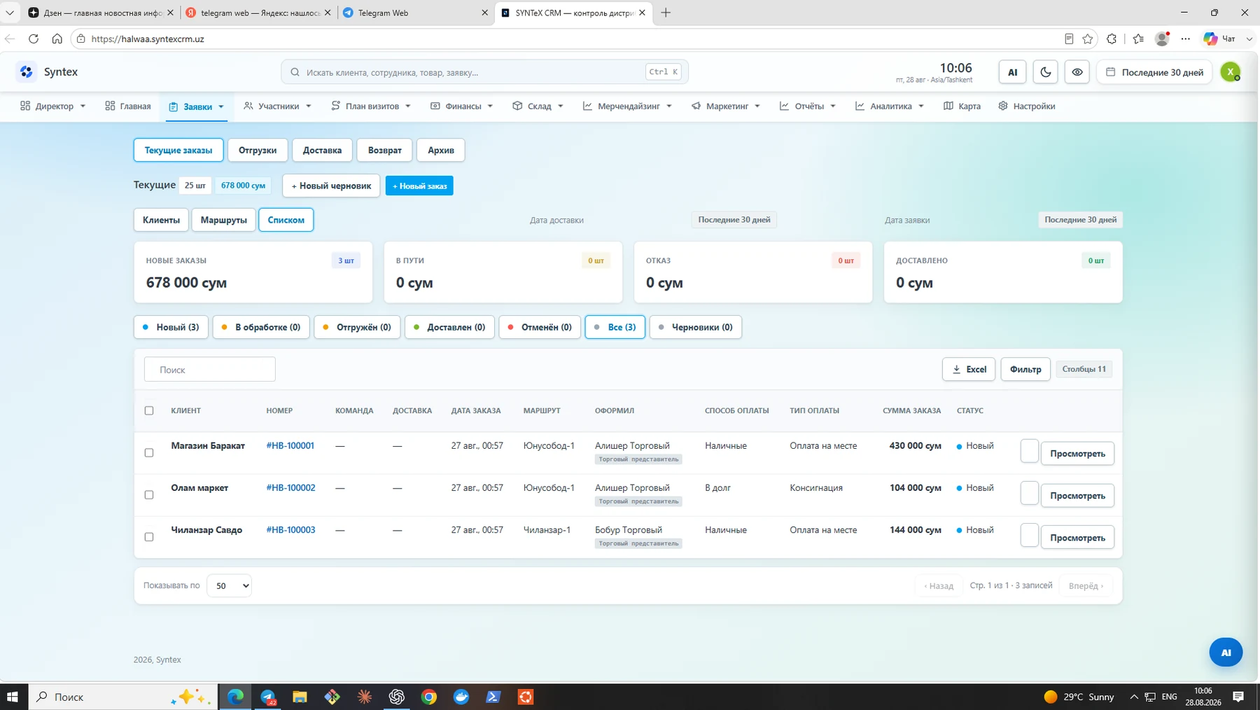The width and height of the screenshot is (1260, 710).
Task: Open the ChatGPT icon in the taskbar
Action: pos(397,697)
